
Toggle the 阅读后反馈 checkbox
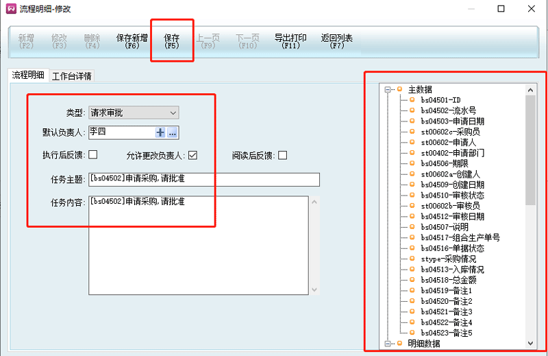pyautogui.click(x=282, y=155)
